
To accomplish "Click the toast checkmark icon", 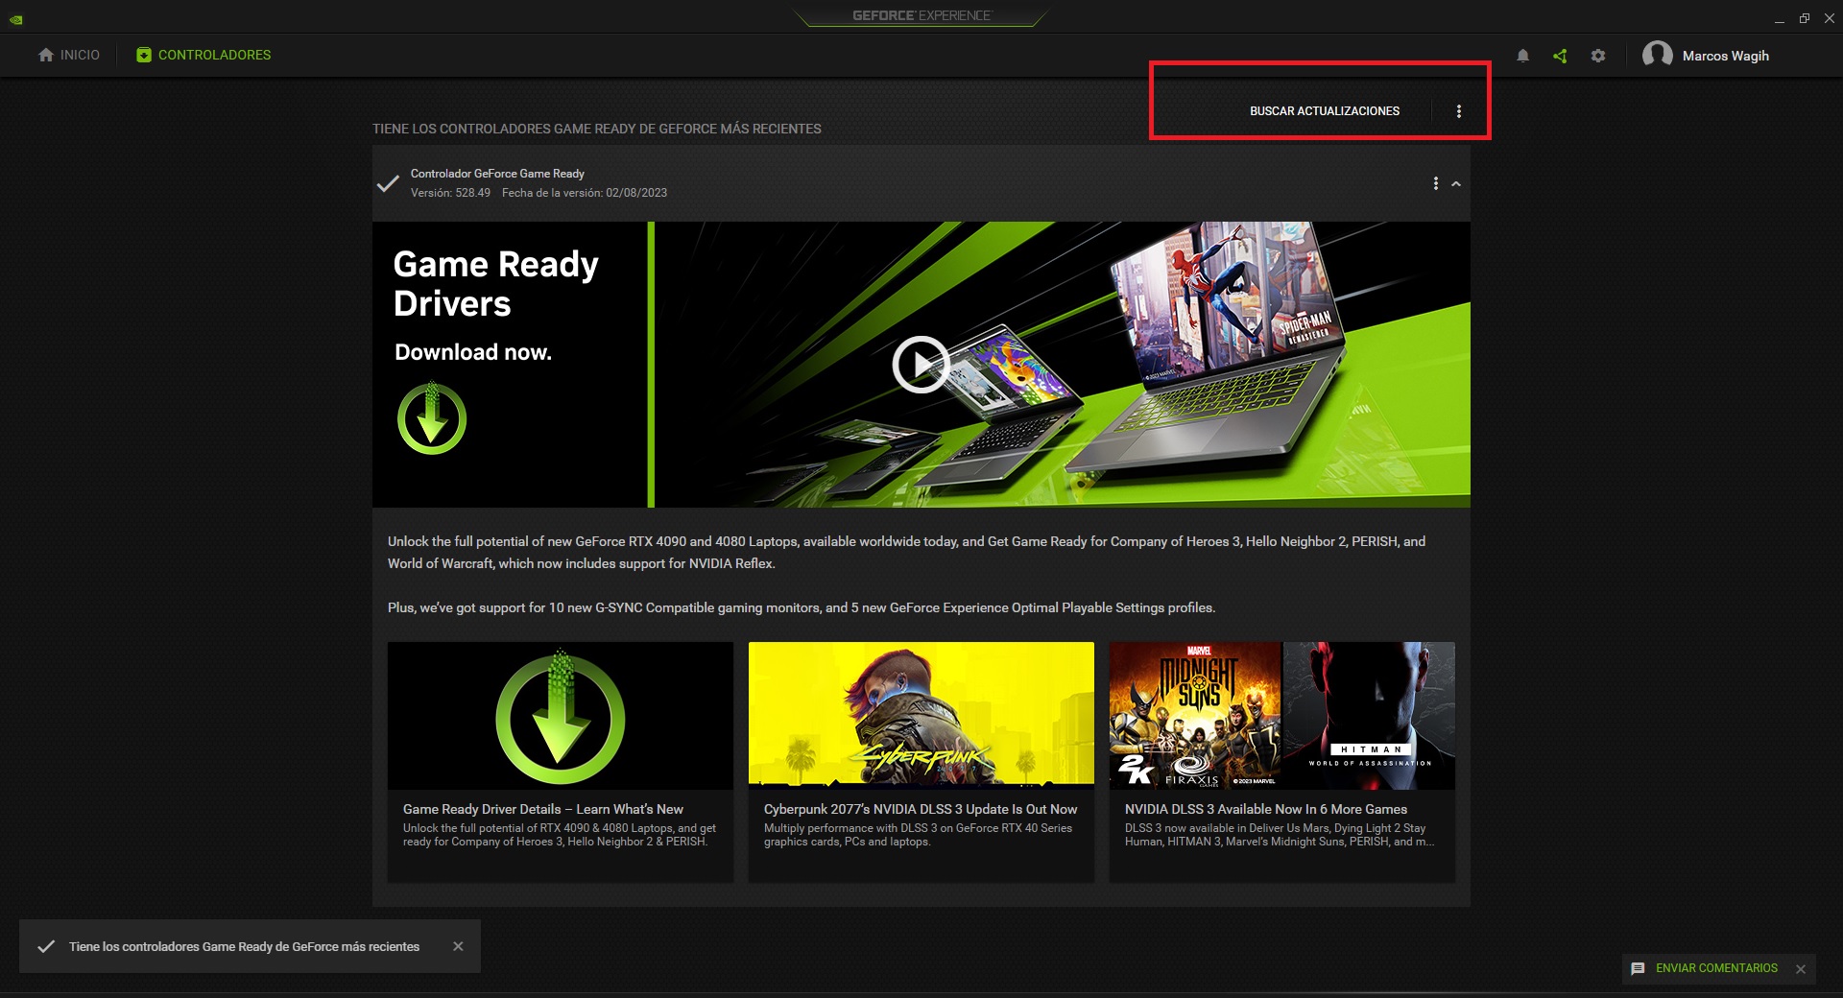I will pyautogui.click(x=46, y=946).
